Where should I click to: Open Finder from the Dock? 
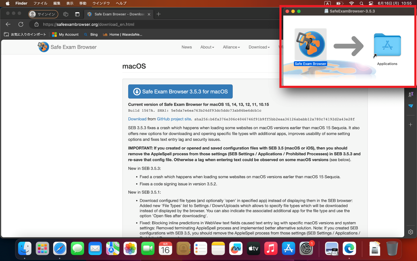(x=25, y=249)
